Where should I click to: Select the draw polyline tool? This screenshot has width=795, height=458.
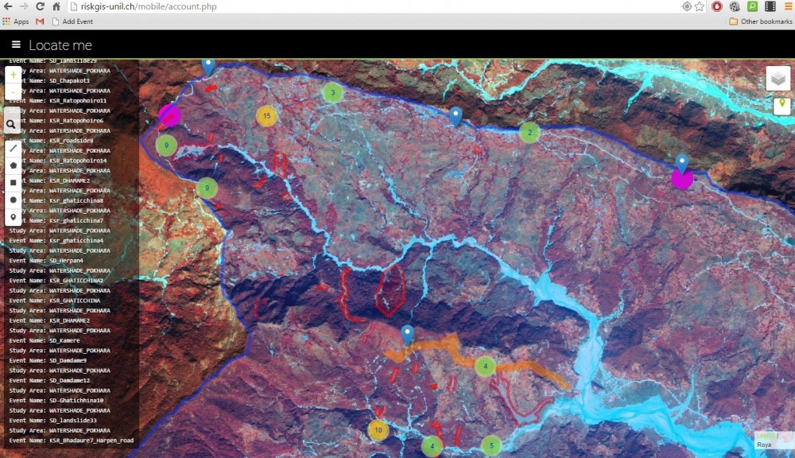pyautogui.click(x=14, y=148)
